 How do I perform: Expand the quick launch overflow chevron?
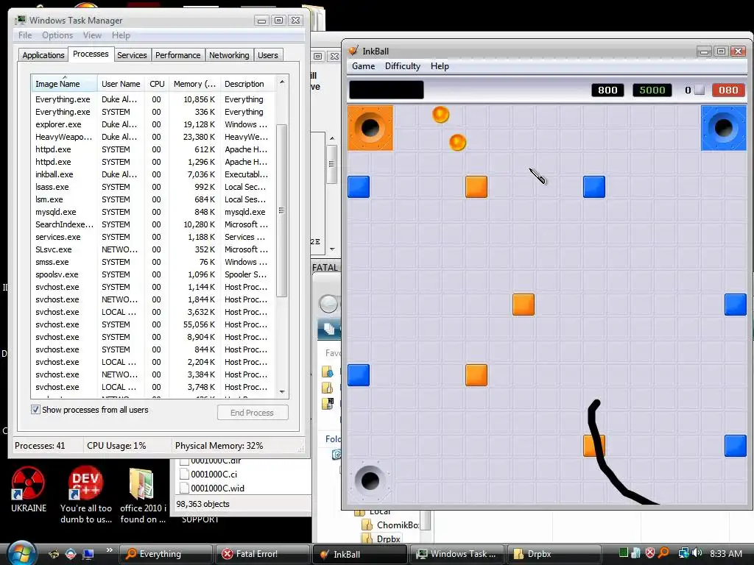click(x=109, y=550)
